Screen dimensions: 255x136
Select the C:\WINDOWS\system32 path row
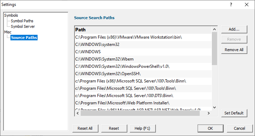coord(143,45)
